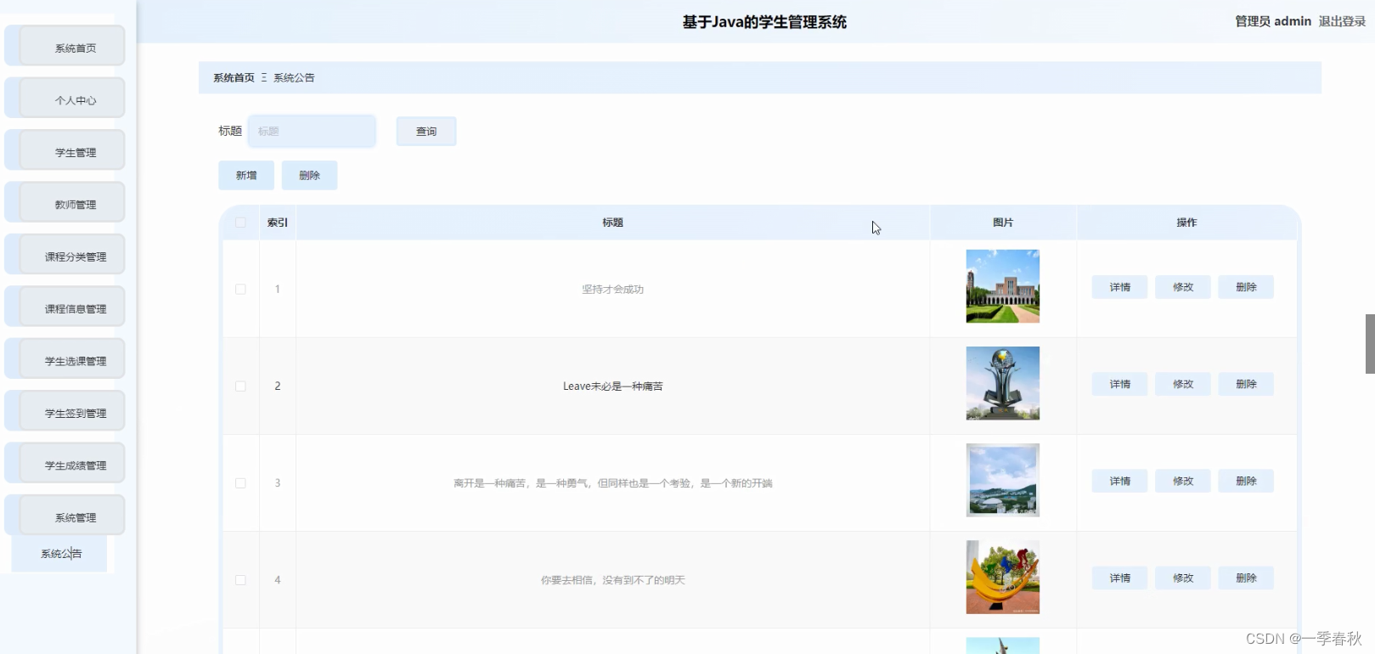Screen dimensions: 1375x654
Task: Open 个人中心 in the sidebar
Action: pyautogui.click(x=65, y=99)
